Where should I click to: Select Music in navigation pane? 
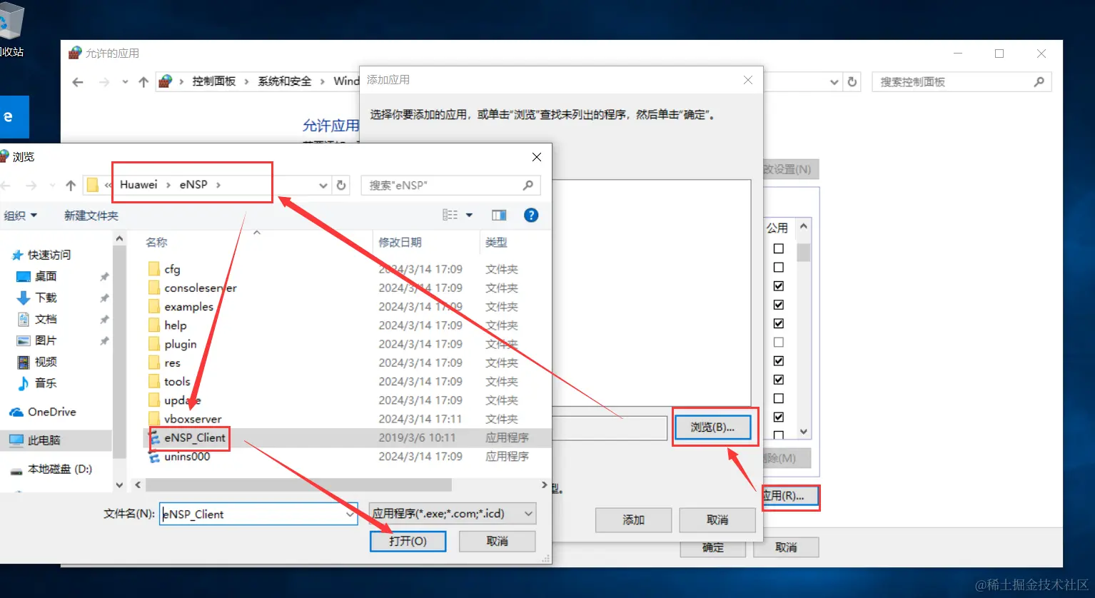(46, 383)
